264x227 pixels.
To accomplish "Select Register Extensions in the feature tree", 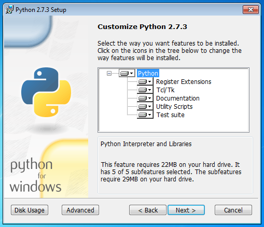I will point(184,82).
